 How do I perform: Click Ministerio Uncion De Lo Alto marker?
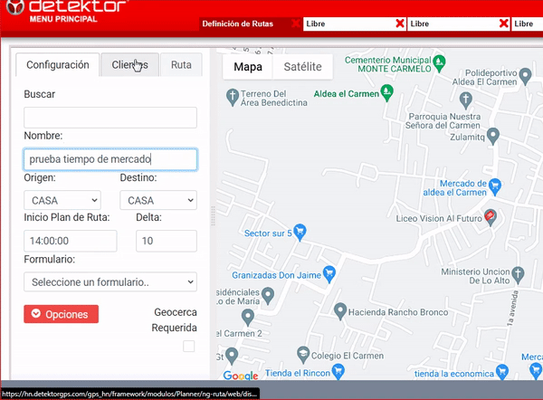(518, 275)
